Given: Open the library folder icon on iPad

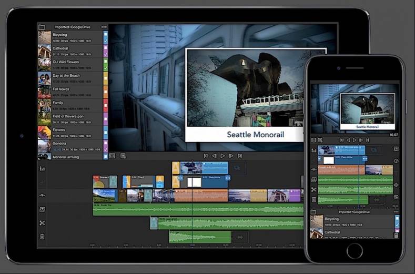Looking at the screenshot, I should (42, 27).
